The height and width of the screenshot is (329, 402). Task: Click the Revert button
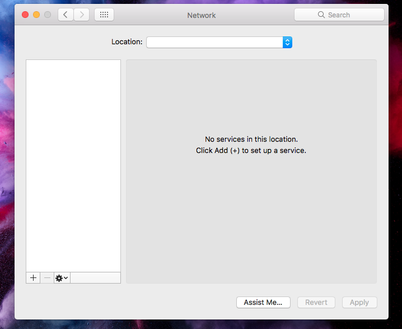click(316, 302)
